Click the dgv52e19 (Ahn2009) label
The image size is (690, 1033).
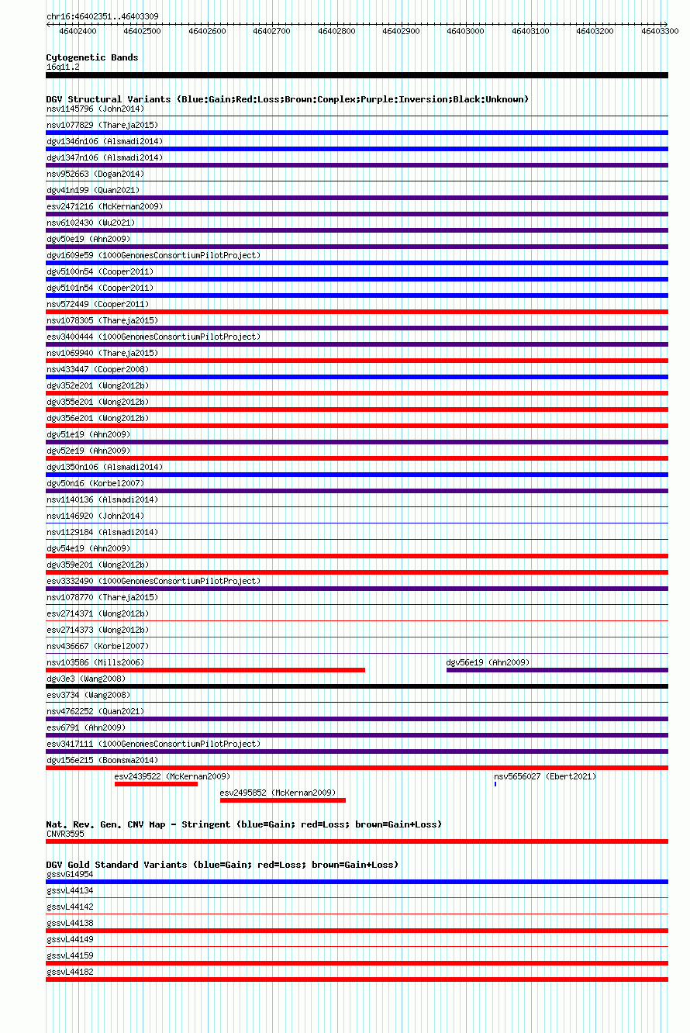88,451
